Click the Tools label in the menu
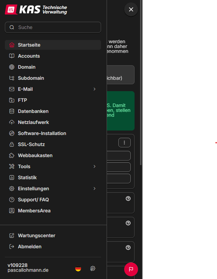The width and height of the screenshot is (217, 279). point(24,166)
